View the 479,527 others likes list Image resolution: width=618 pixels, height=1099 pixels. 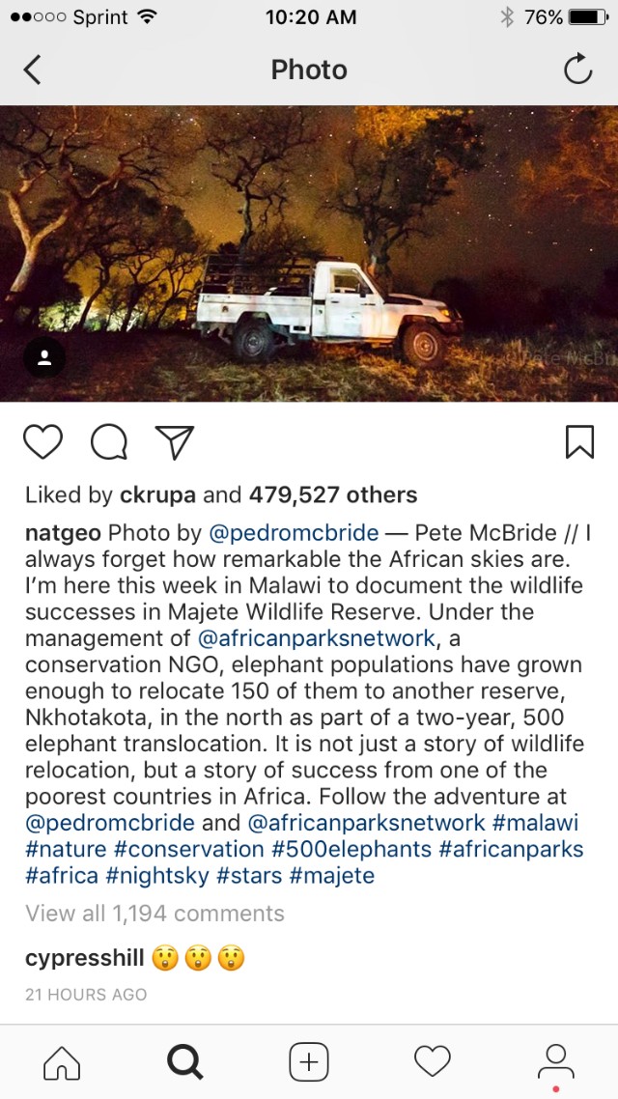click(x=333, y=494)
